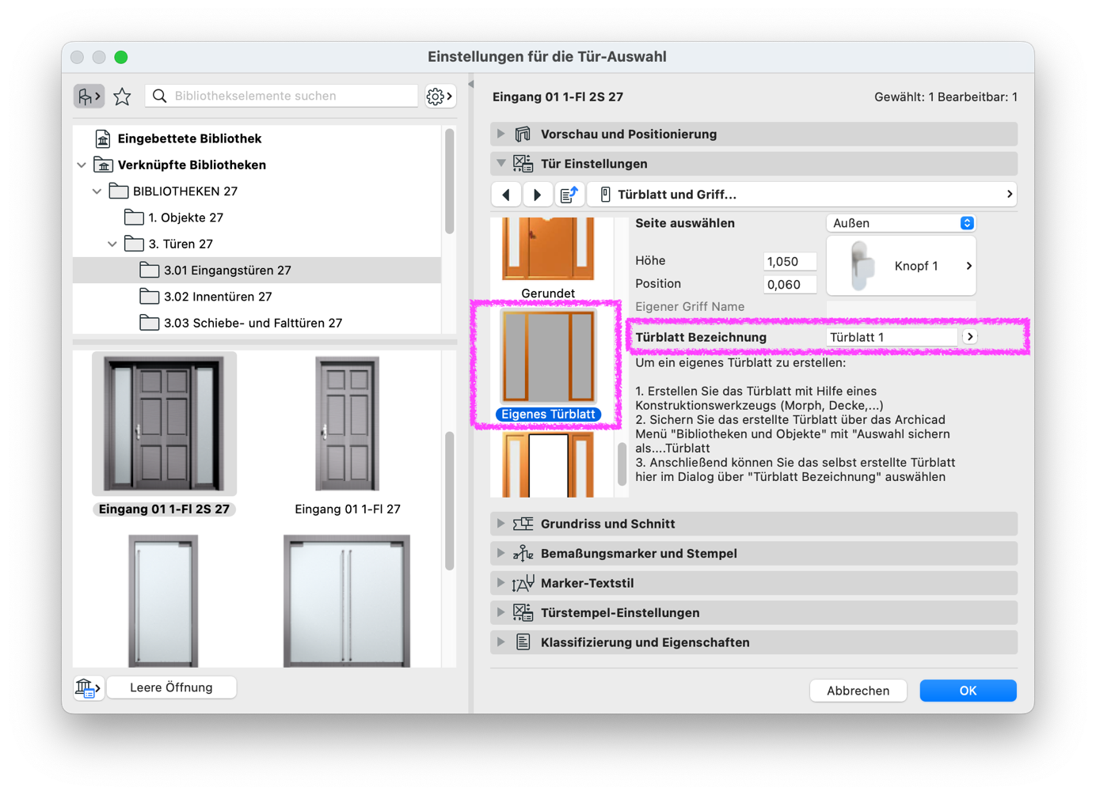This screenshot has height=795, width=1096.
Task: Click the search magnifier icon
Action: tap(160, 96)
